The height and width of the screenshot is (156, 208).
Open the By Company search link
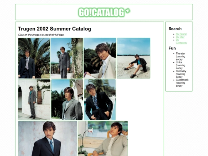181,41
